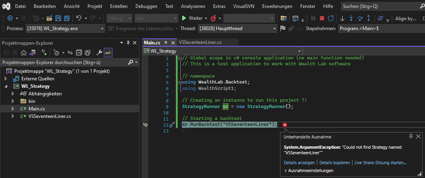Viewport: 425px width, 178px height.
Task: Stop debugging with the red square button
Action: click(x=322, y=18)
